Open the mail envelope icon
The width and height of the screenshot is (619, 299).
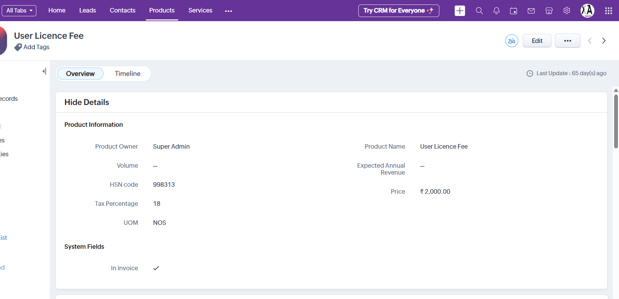click(531, 11)
